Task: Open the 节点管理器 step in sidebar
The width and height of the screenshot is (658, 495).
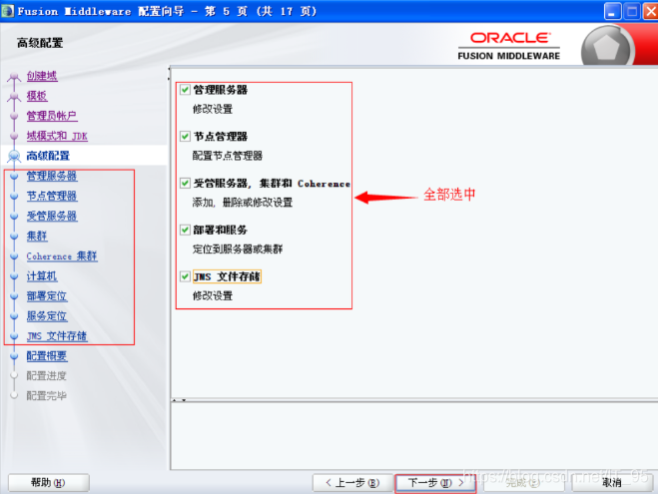Action: (52, 196)
